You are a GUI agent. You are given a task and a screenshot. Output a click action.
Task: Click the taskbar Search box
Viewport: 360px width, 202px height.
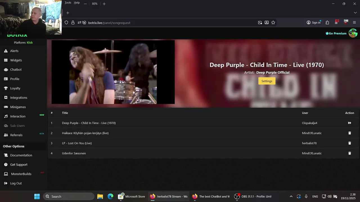(69, 196)
